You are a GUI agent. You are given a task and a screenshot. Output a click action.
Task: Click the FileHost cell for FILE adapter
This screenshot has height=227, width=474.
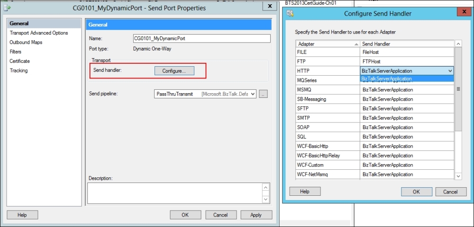pyautogui.click(x=407, y=52)
